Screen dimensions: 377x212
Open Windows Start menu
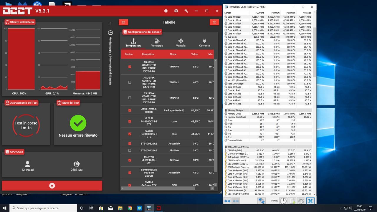coord(5,208)
